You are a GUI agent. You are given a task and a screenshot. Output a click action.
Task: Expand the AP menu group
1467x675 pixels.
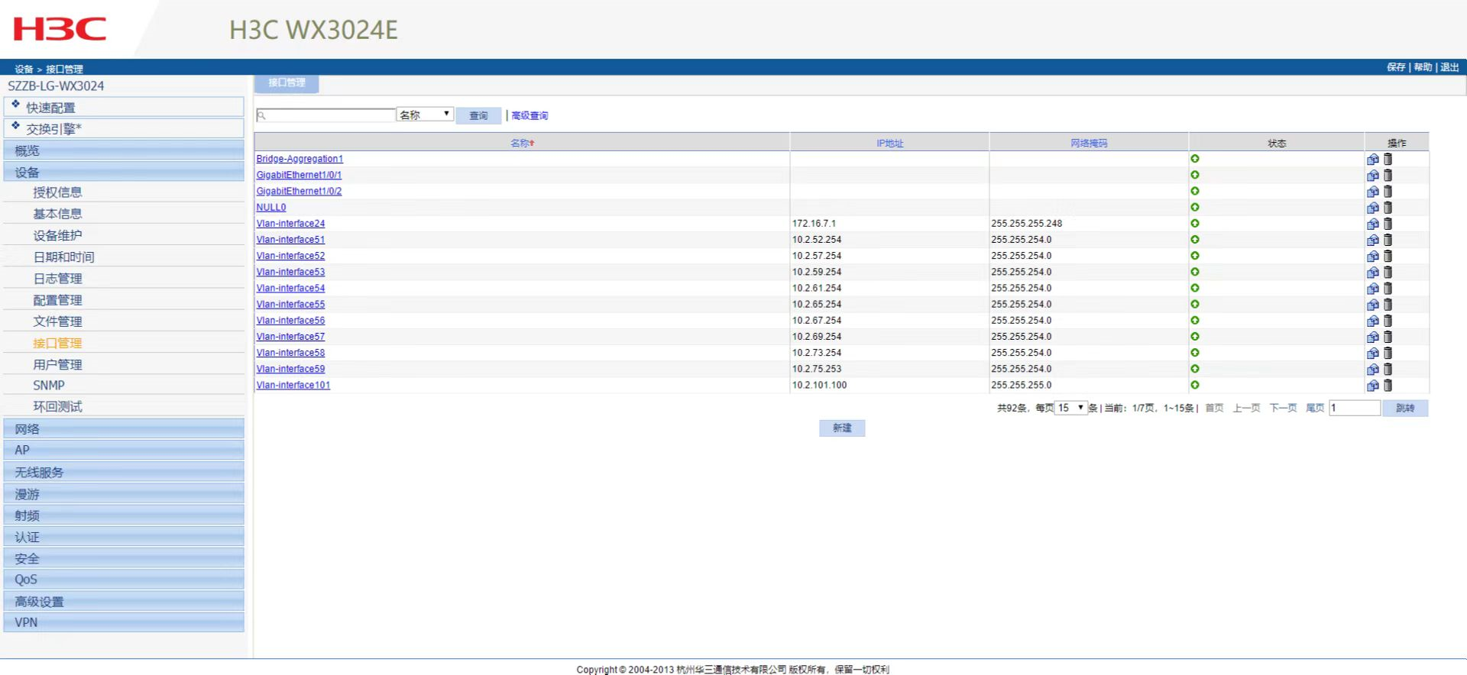(124, 451)
